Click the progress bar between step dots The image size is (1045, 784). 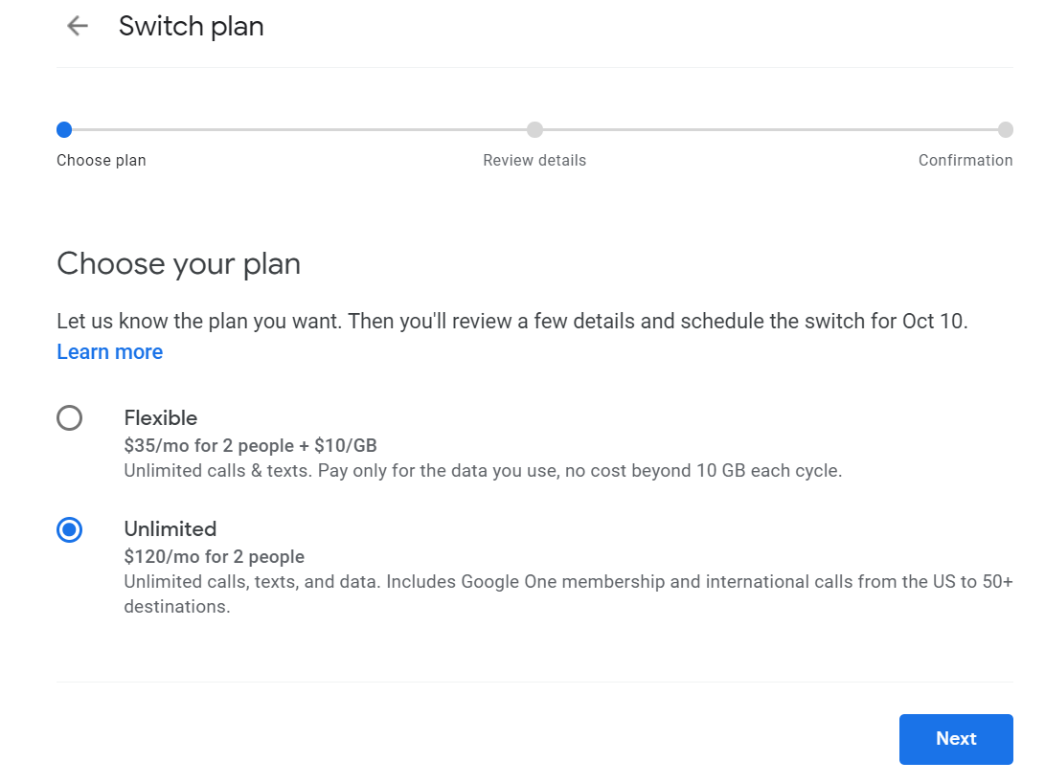(297, 129)
